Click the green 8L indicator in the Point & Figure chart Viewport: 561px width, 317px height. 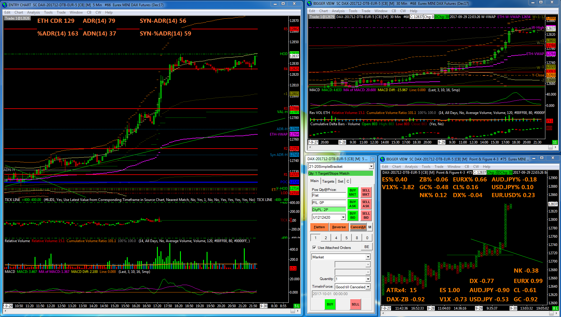pyautogui.click(x=555, y=308)
